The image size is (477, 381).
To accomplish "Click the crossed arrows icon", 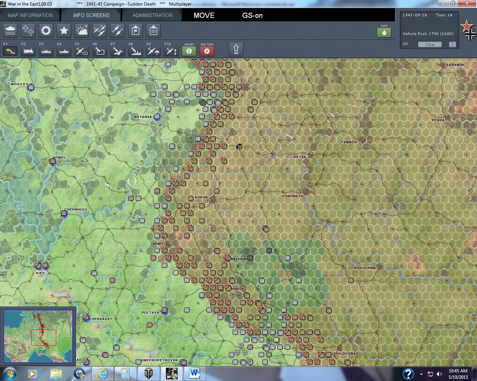I will coord(118,31).
